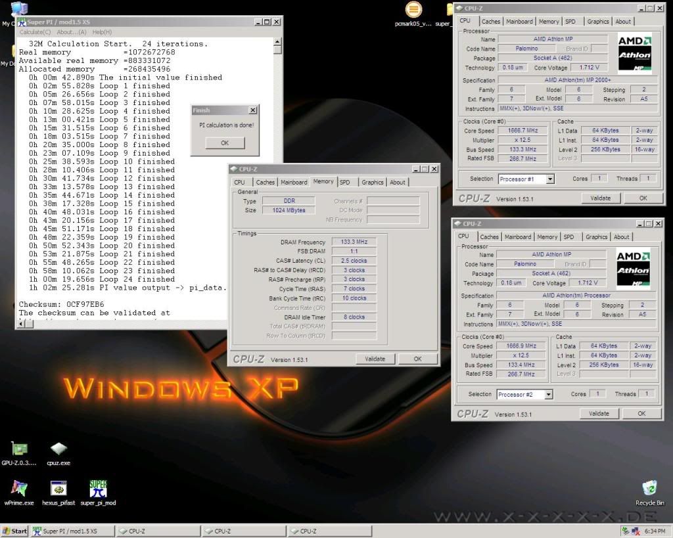Screen dimensions: 673x538
Task: Open Memory tab in Processor #2 CPU-Z window
Action: pos(547,237)
